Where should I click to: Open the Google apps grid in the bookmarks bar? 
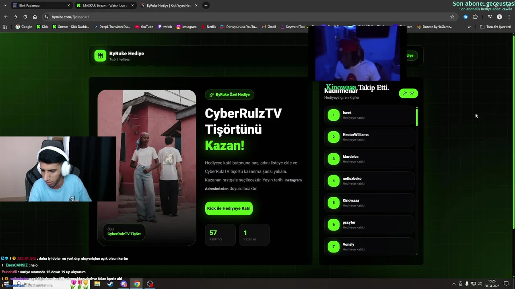coord(5,27)
